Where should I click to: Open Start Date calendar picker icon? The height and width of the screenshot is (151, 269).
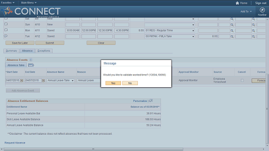click(x=21, y=81)
